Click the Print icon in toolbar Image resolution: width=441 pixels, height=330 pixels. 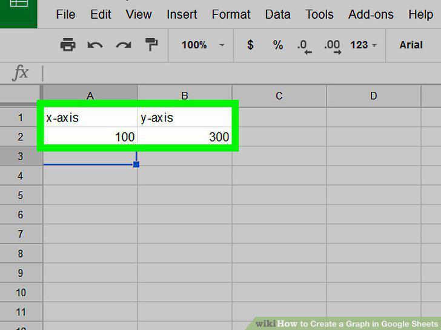tap(68, 45)
